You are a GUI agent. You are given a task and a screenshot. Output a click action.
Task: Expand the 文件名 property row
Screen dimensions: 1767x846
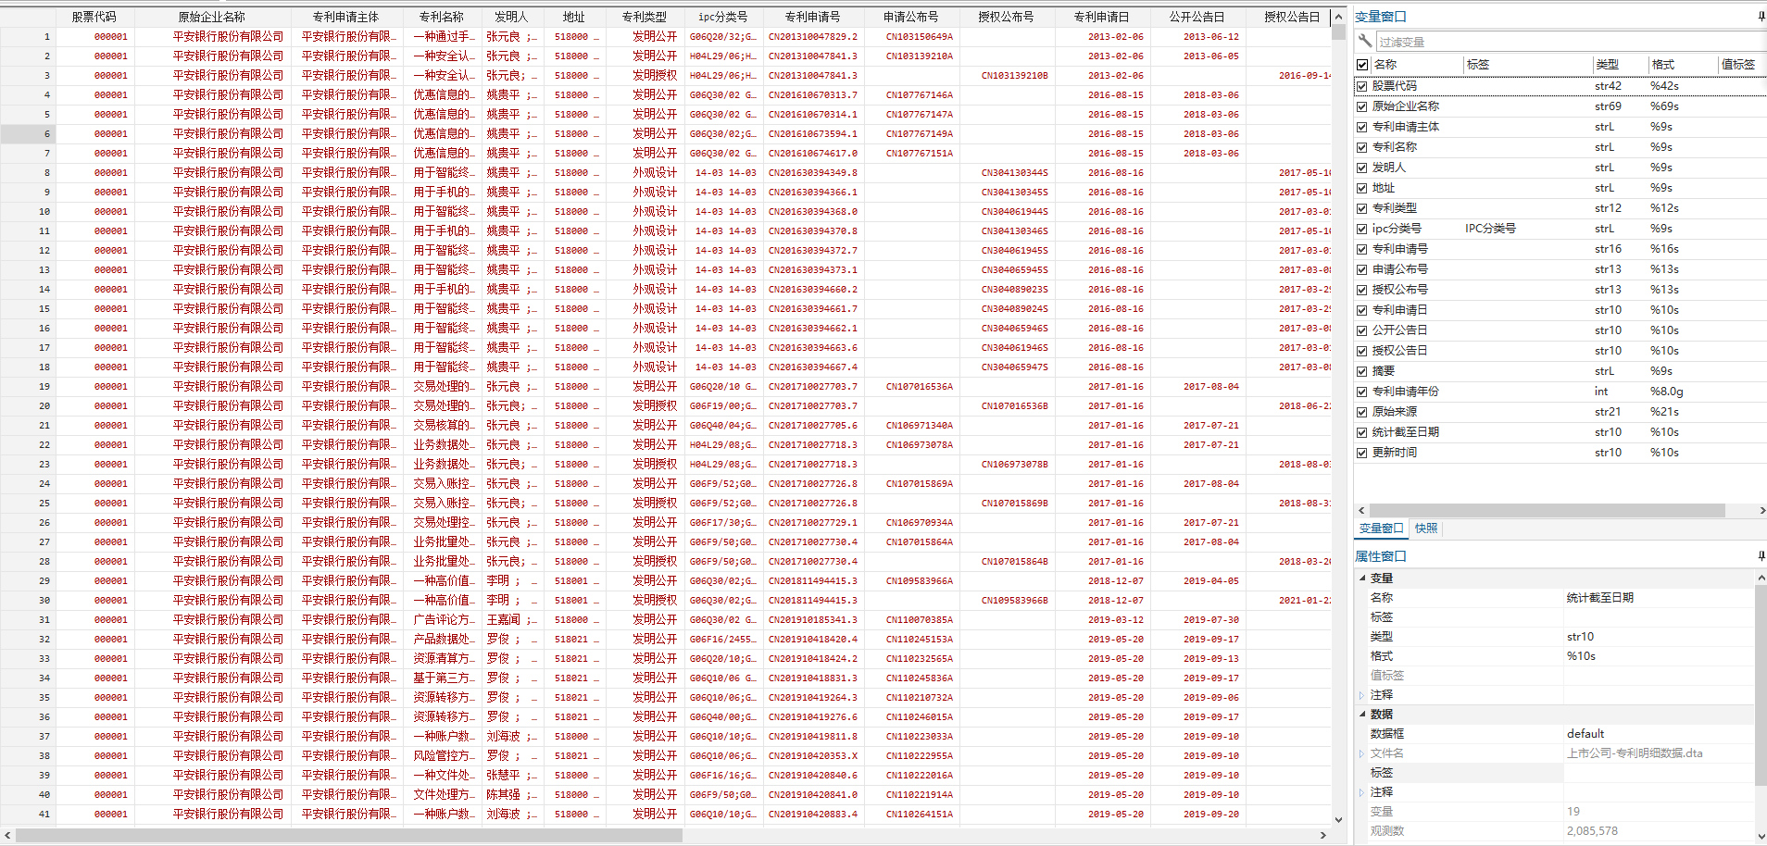(1361, 753)
